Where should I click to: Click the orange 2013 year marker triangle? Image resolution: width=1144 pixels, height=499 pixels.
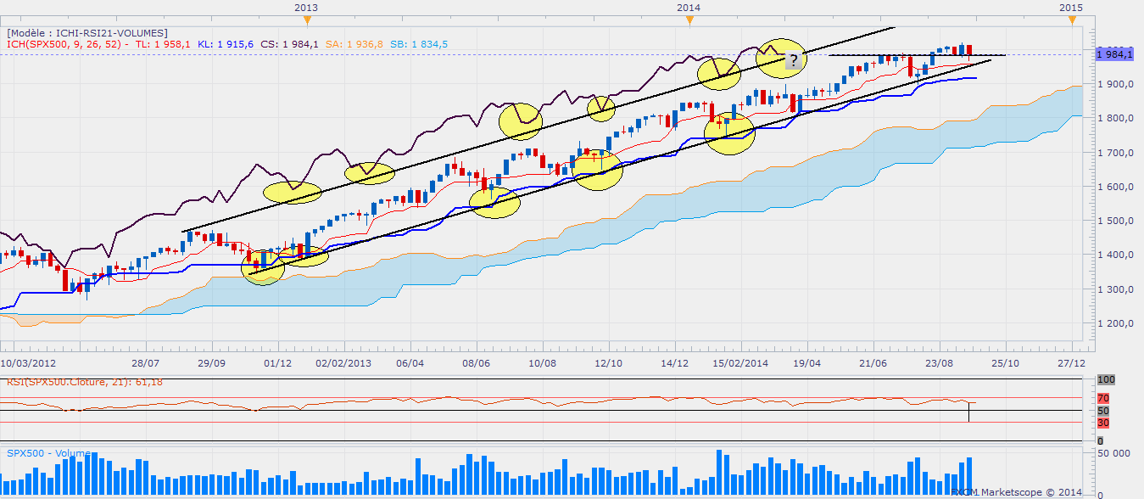point(306,20)
